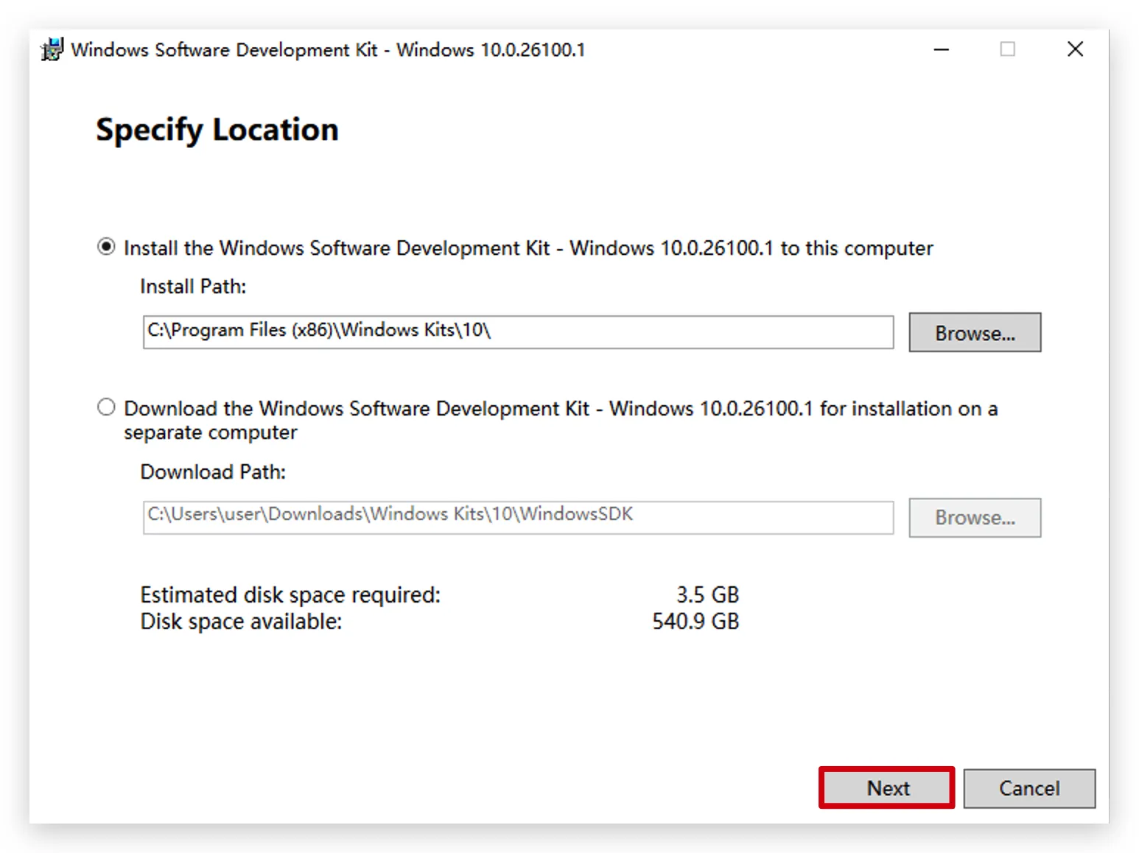Proceed with the Next button
This screenshot has width=1139, height=853.
click(x=887, y=788)
